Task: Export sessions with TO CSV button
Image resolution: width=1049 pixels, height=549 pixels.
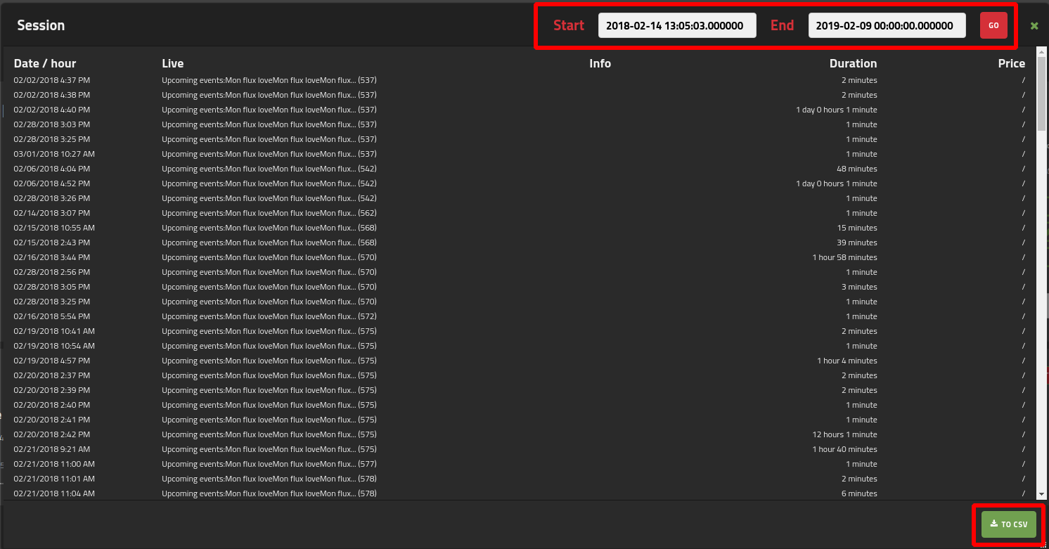Action: click(1009, 524)
